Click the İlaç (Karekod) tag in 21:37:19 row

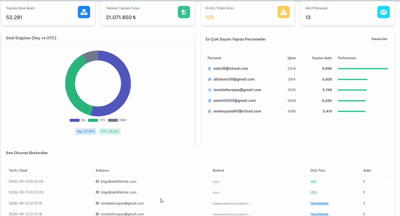coord(320,203)
